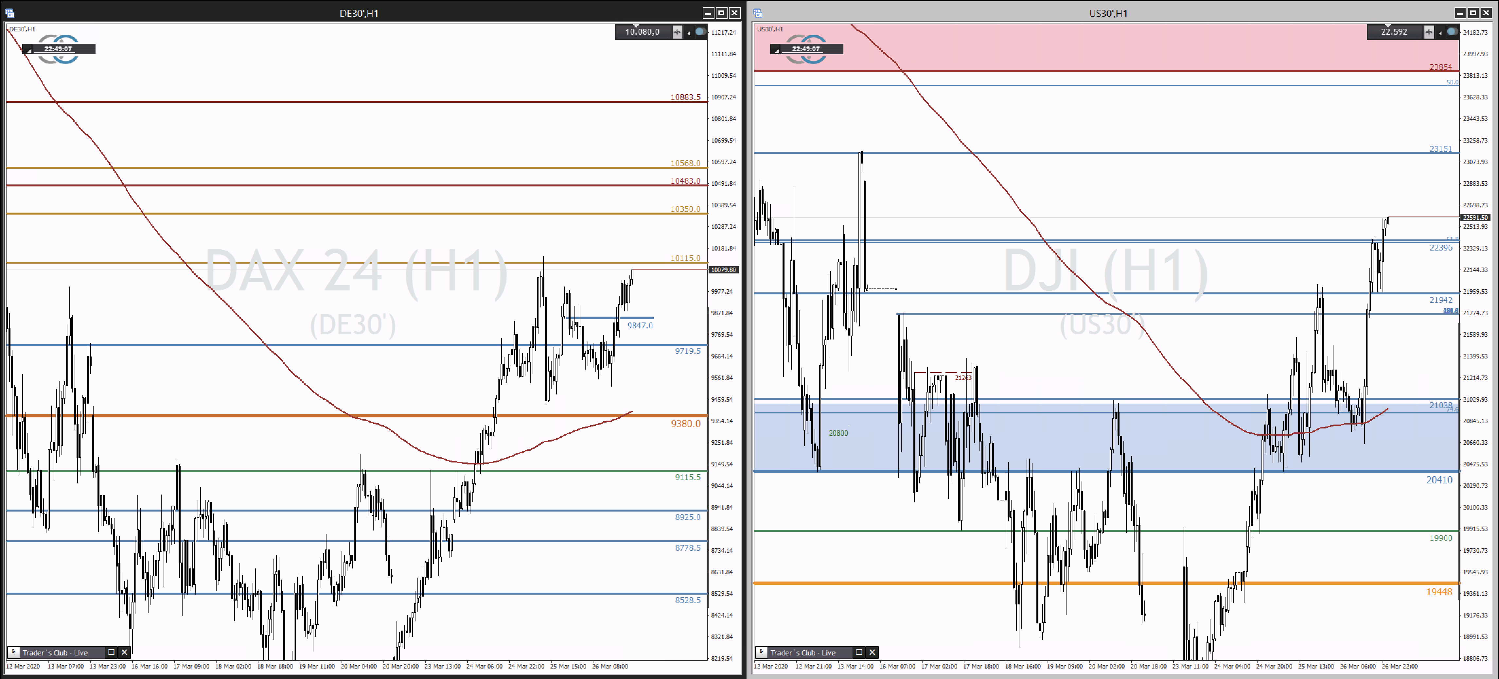Click the crosshair button beside the 10.080,0 price
This screenshot has height=679, width=1499.
(677, 32)
